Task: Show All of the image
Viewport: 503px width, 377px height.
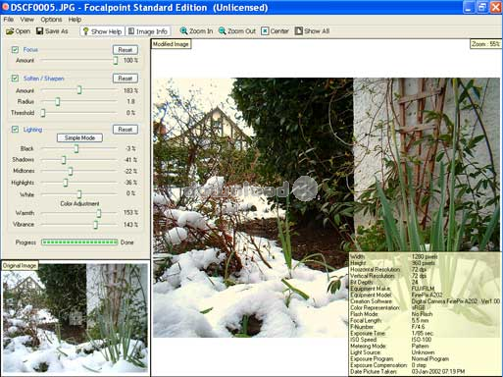Action: click(x=312, y=31)
